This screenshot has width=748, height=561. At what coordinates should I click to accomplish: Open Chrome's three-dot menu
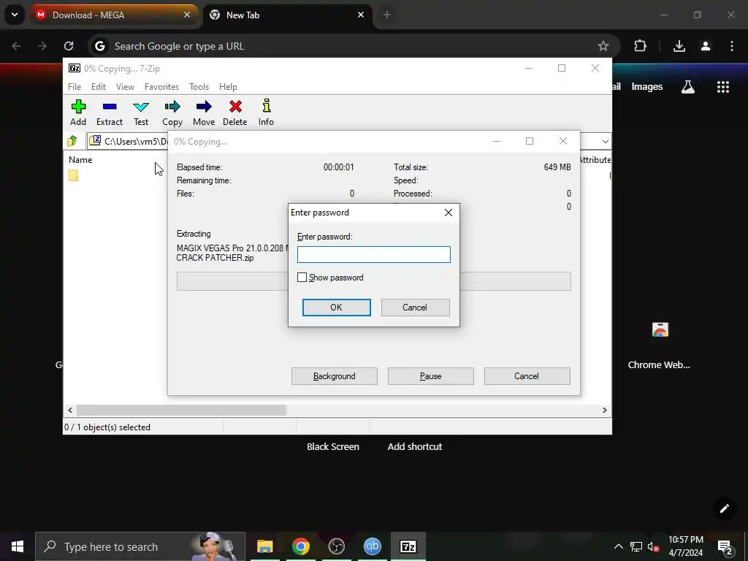[732, 46]
